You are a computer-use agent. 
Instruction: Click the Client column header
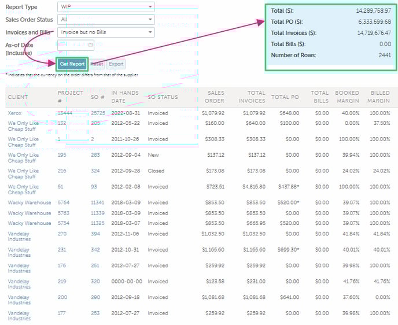click(x=18, y=97)
